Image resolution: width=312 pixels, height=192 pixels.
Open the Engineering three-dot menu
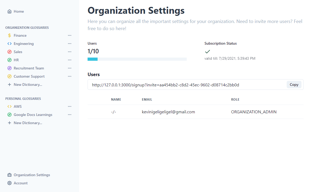click(x=70, y=44)
